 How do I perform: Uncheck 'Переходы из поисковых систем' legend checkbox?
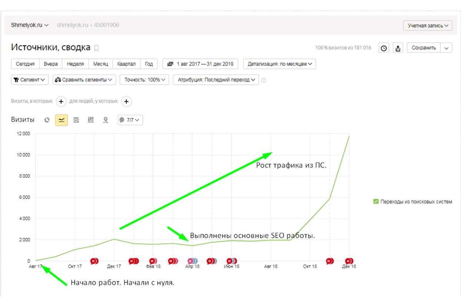pyautogui.click(x=376, y=202)
